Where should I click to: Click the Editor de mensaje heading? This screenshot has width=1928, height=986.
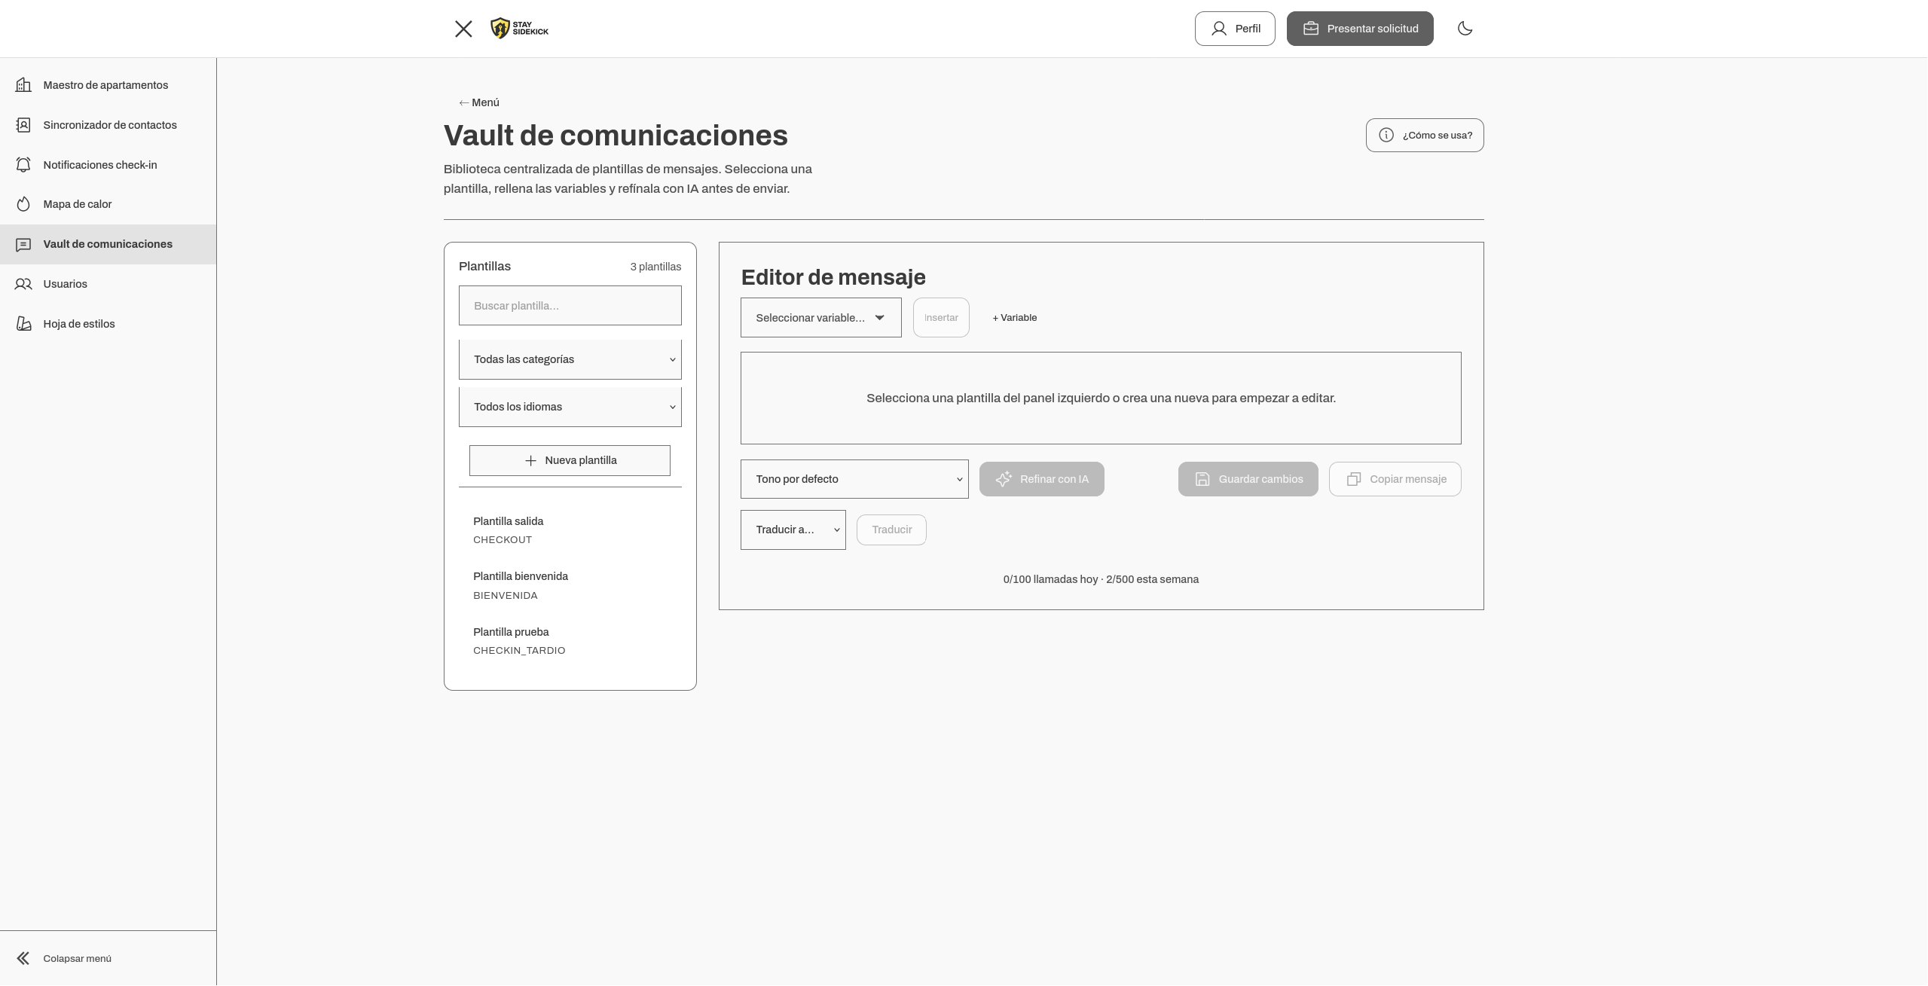coord(833,277)
